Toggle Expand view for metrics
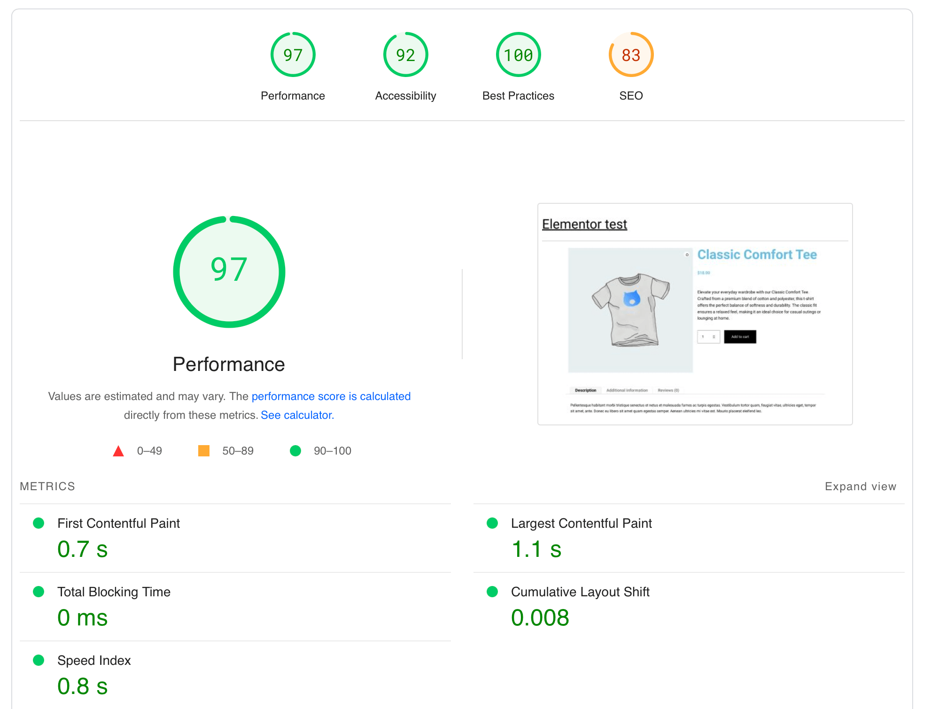The height and width of the screenshot is (709, 931). click(860, 486)
